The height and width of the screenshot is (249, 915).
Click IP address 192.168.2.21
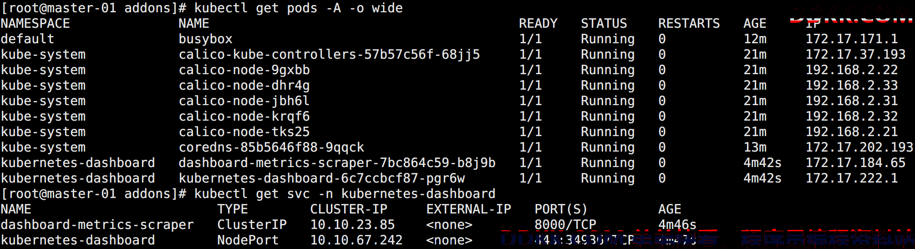[x=852, y=132]
